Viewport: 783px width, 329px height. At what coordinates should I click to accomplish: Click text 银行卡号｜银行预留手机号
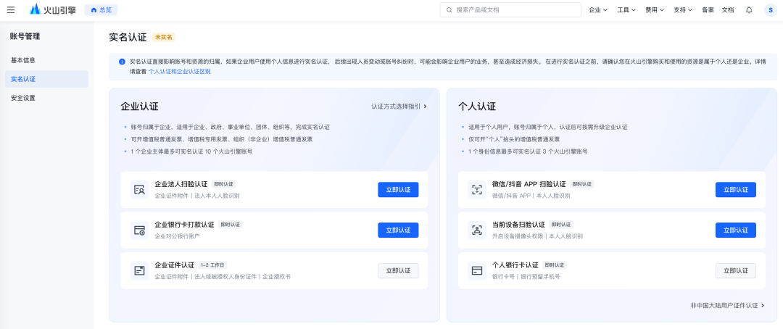coord(526,277)
